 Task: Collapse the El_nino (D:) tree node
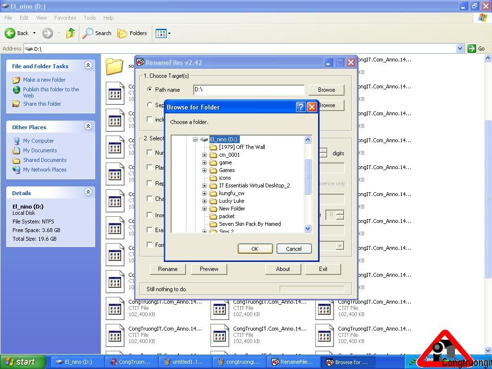[x=196, y=139]
